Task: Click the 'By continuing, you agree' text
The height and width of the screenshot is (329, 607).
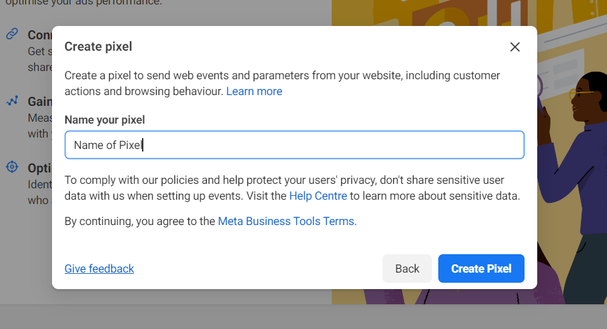Action: point(140,221)
